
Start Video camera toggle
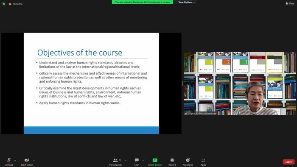tap(27, 162)
